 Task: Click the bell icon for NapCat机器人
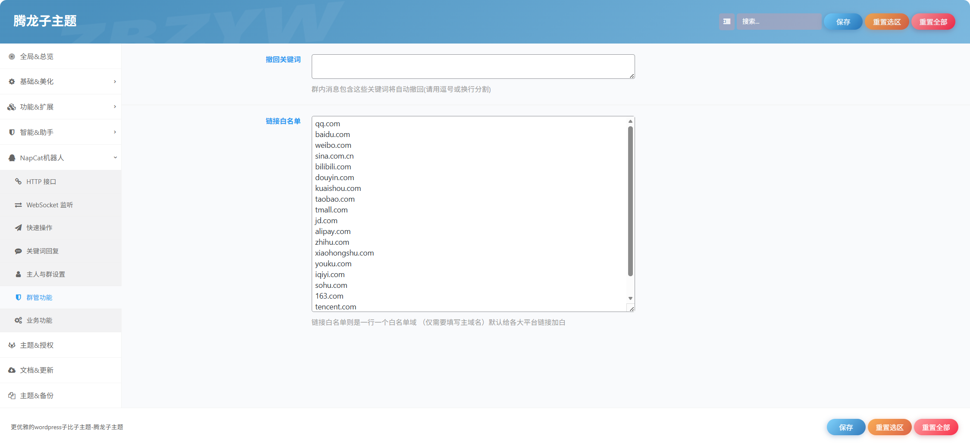point(12,158)
